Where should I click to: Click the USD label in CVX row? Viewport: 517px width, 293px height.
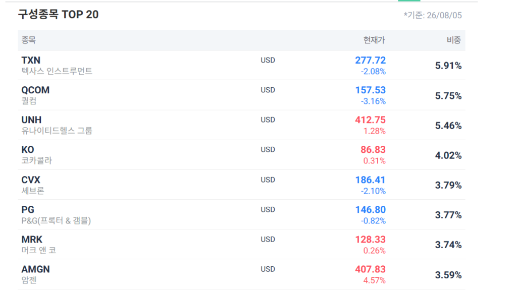[268, 180]
